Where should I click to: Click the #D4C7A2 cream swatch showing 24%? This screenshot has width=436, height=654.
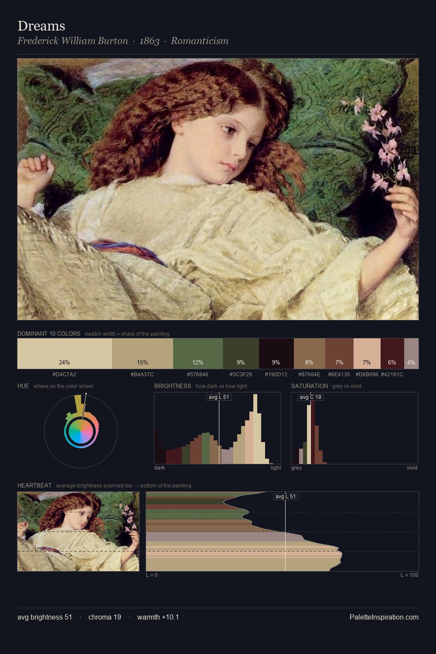[x=65, y=354]
